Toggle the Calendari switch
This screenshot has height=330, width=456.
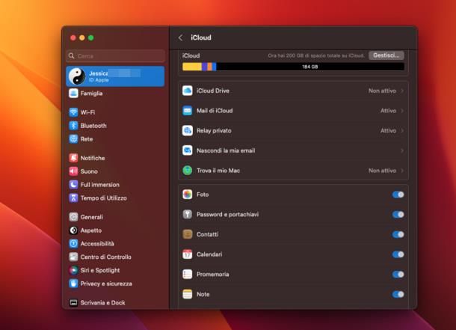398,254
